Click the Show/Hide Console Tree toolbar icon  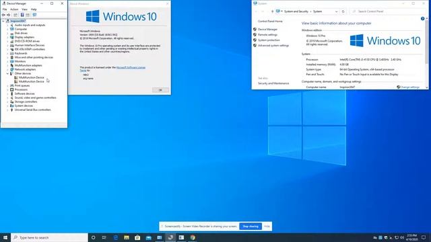(x=15, y=15)
